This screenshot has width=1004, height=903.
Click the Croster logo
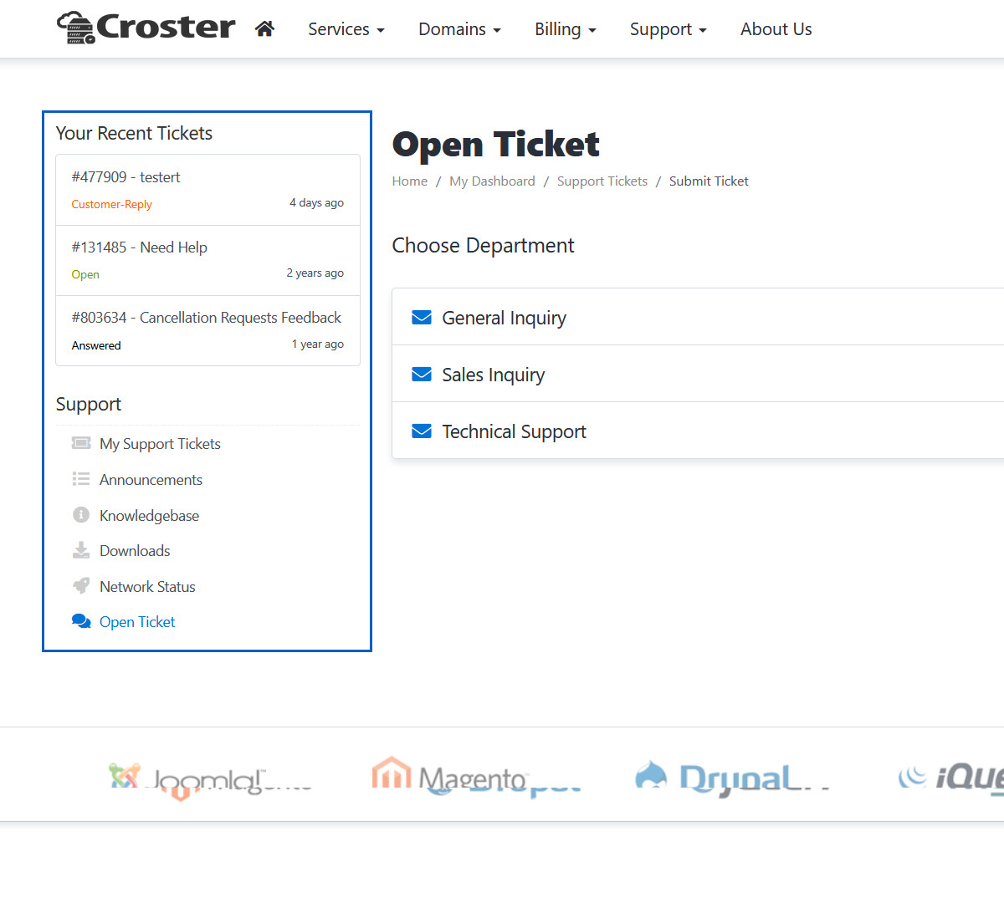(x=146, y=28)
